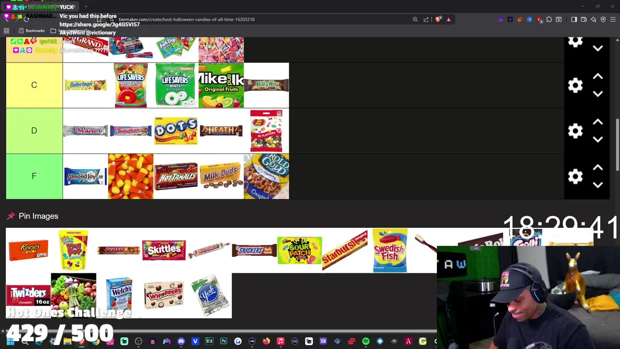Open Brave Shields lion icon
Screen dimensions: 620x349
(x=438, y=19)
